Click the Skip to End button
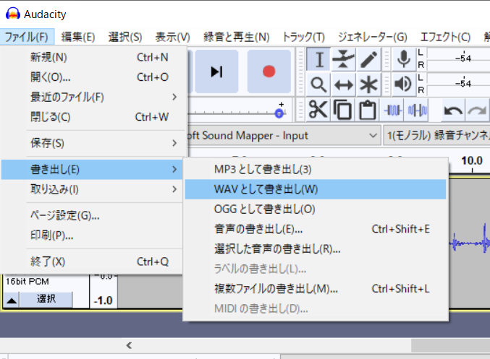 pyautogui.click(x=216, y=72)
